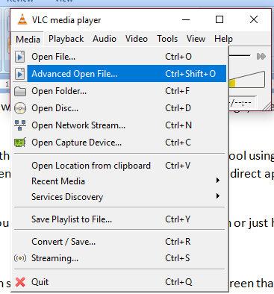This screenshot has width=274, height=294.
Task: Minimize the VLC media player window
Action: pyautogui.click(x=186, y=19)
